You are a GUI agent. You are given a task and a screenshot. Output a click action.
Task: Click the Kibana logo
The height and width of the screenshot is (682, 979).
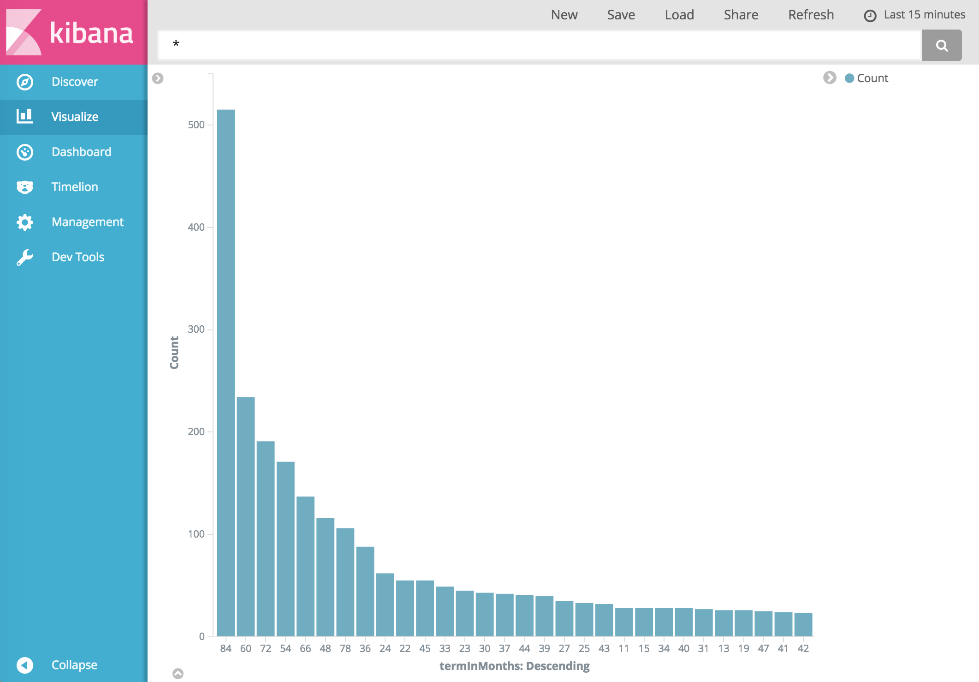coord(70,32)
